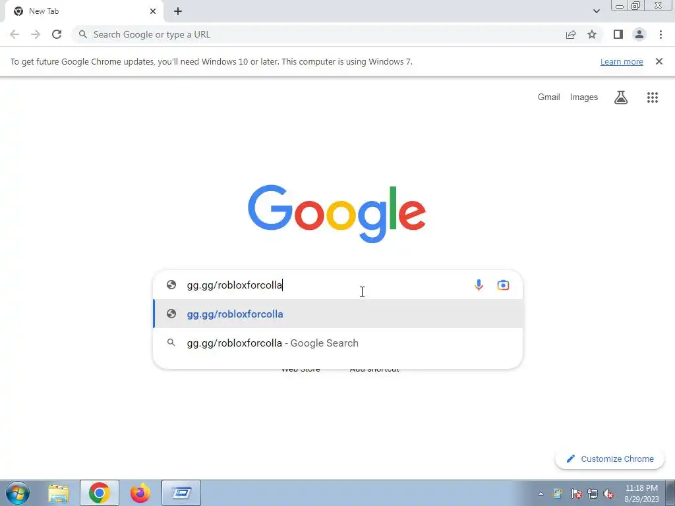This screenshot has width=675, height=506.
Task: Click the Share this page icon
Action: (571, 34)
